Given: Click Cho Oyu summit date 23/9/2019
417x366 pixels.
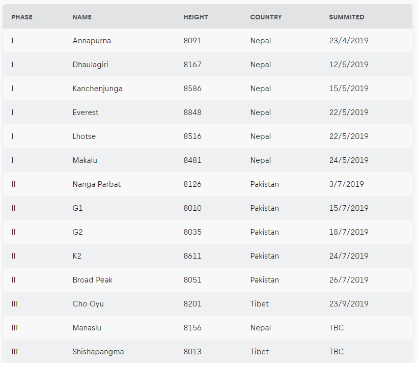Looking at the screenshot, I should tap(348, 304).
